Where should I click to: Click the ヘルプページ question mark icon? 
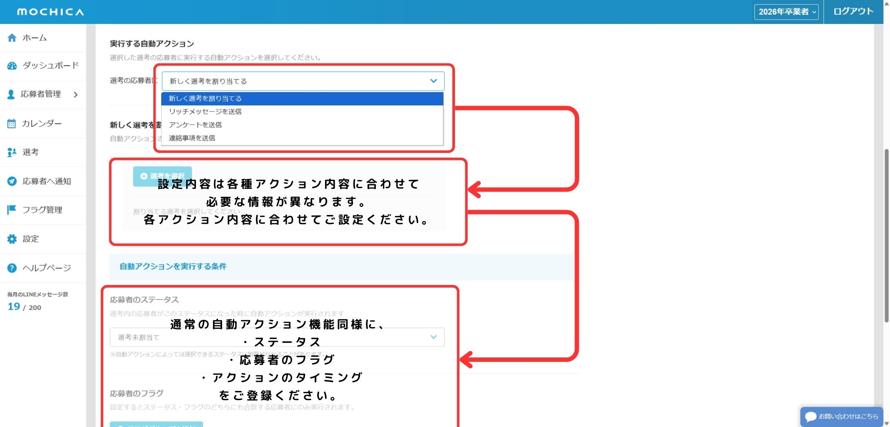point(12,268)
